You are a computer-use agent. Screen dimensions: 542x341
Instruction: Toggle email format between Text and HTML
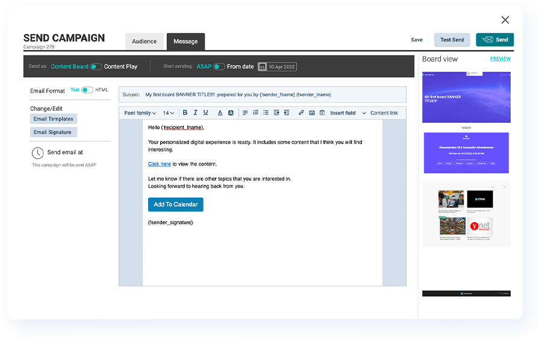click(87, 90)
